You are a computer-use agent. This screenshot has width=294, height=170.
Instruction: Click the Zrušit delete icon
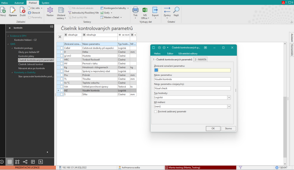[22, 10]
